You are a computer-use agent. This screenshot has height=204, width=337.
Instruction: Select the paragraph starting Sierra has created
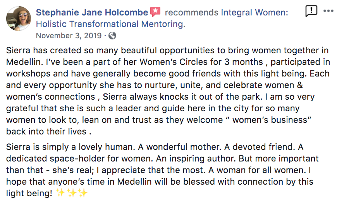(168, 91)
